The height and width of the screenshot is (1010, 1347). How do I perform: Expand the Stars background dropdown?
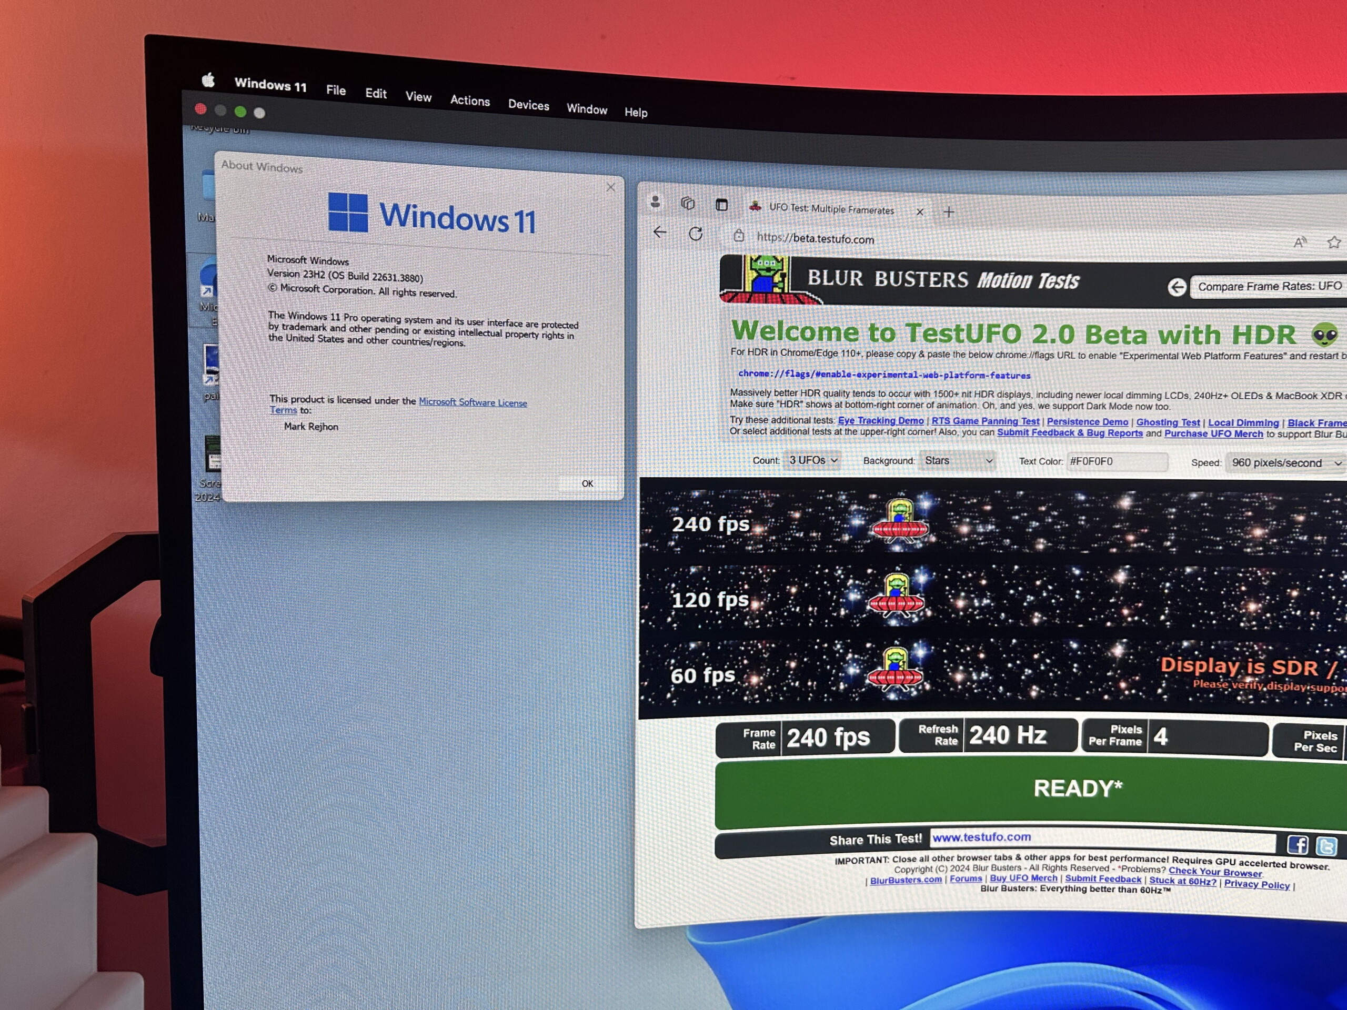(958, 461)
